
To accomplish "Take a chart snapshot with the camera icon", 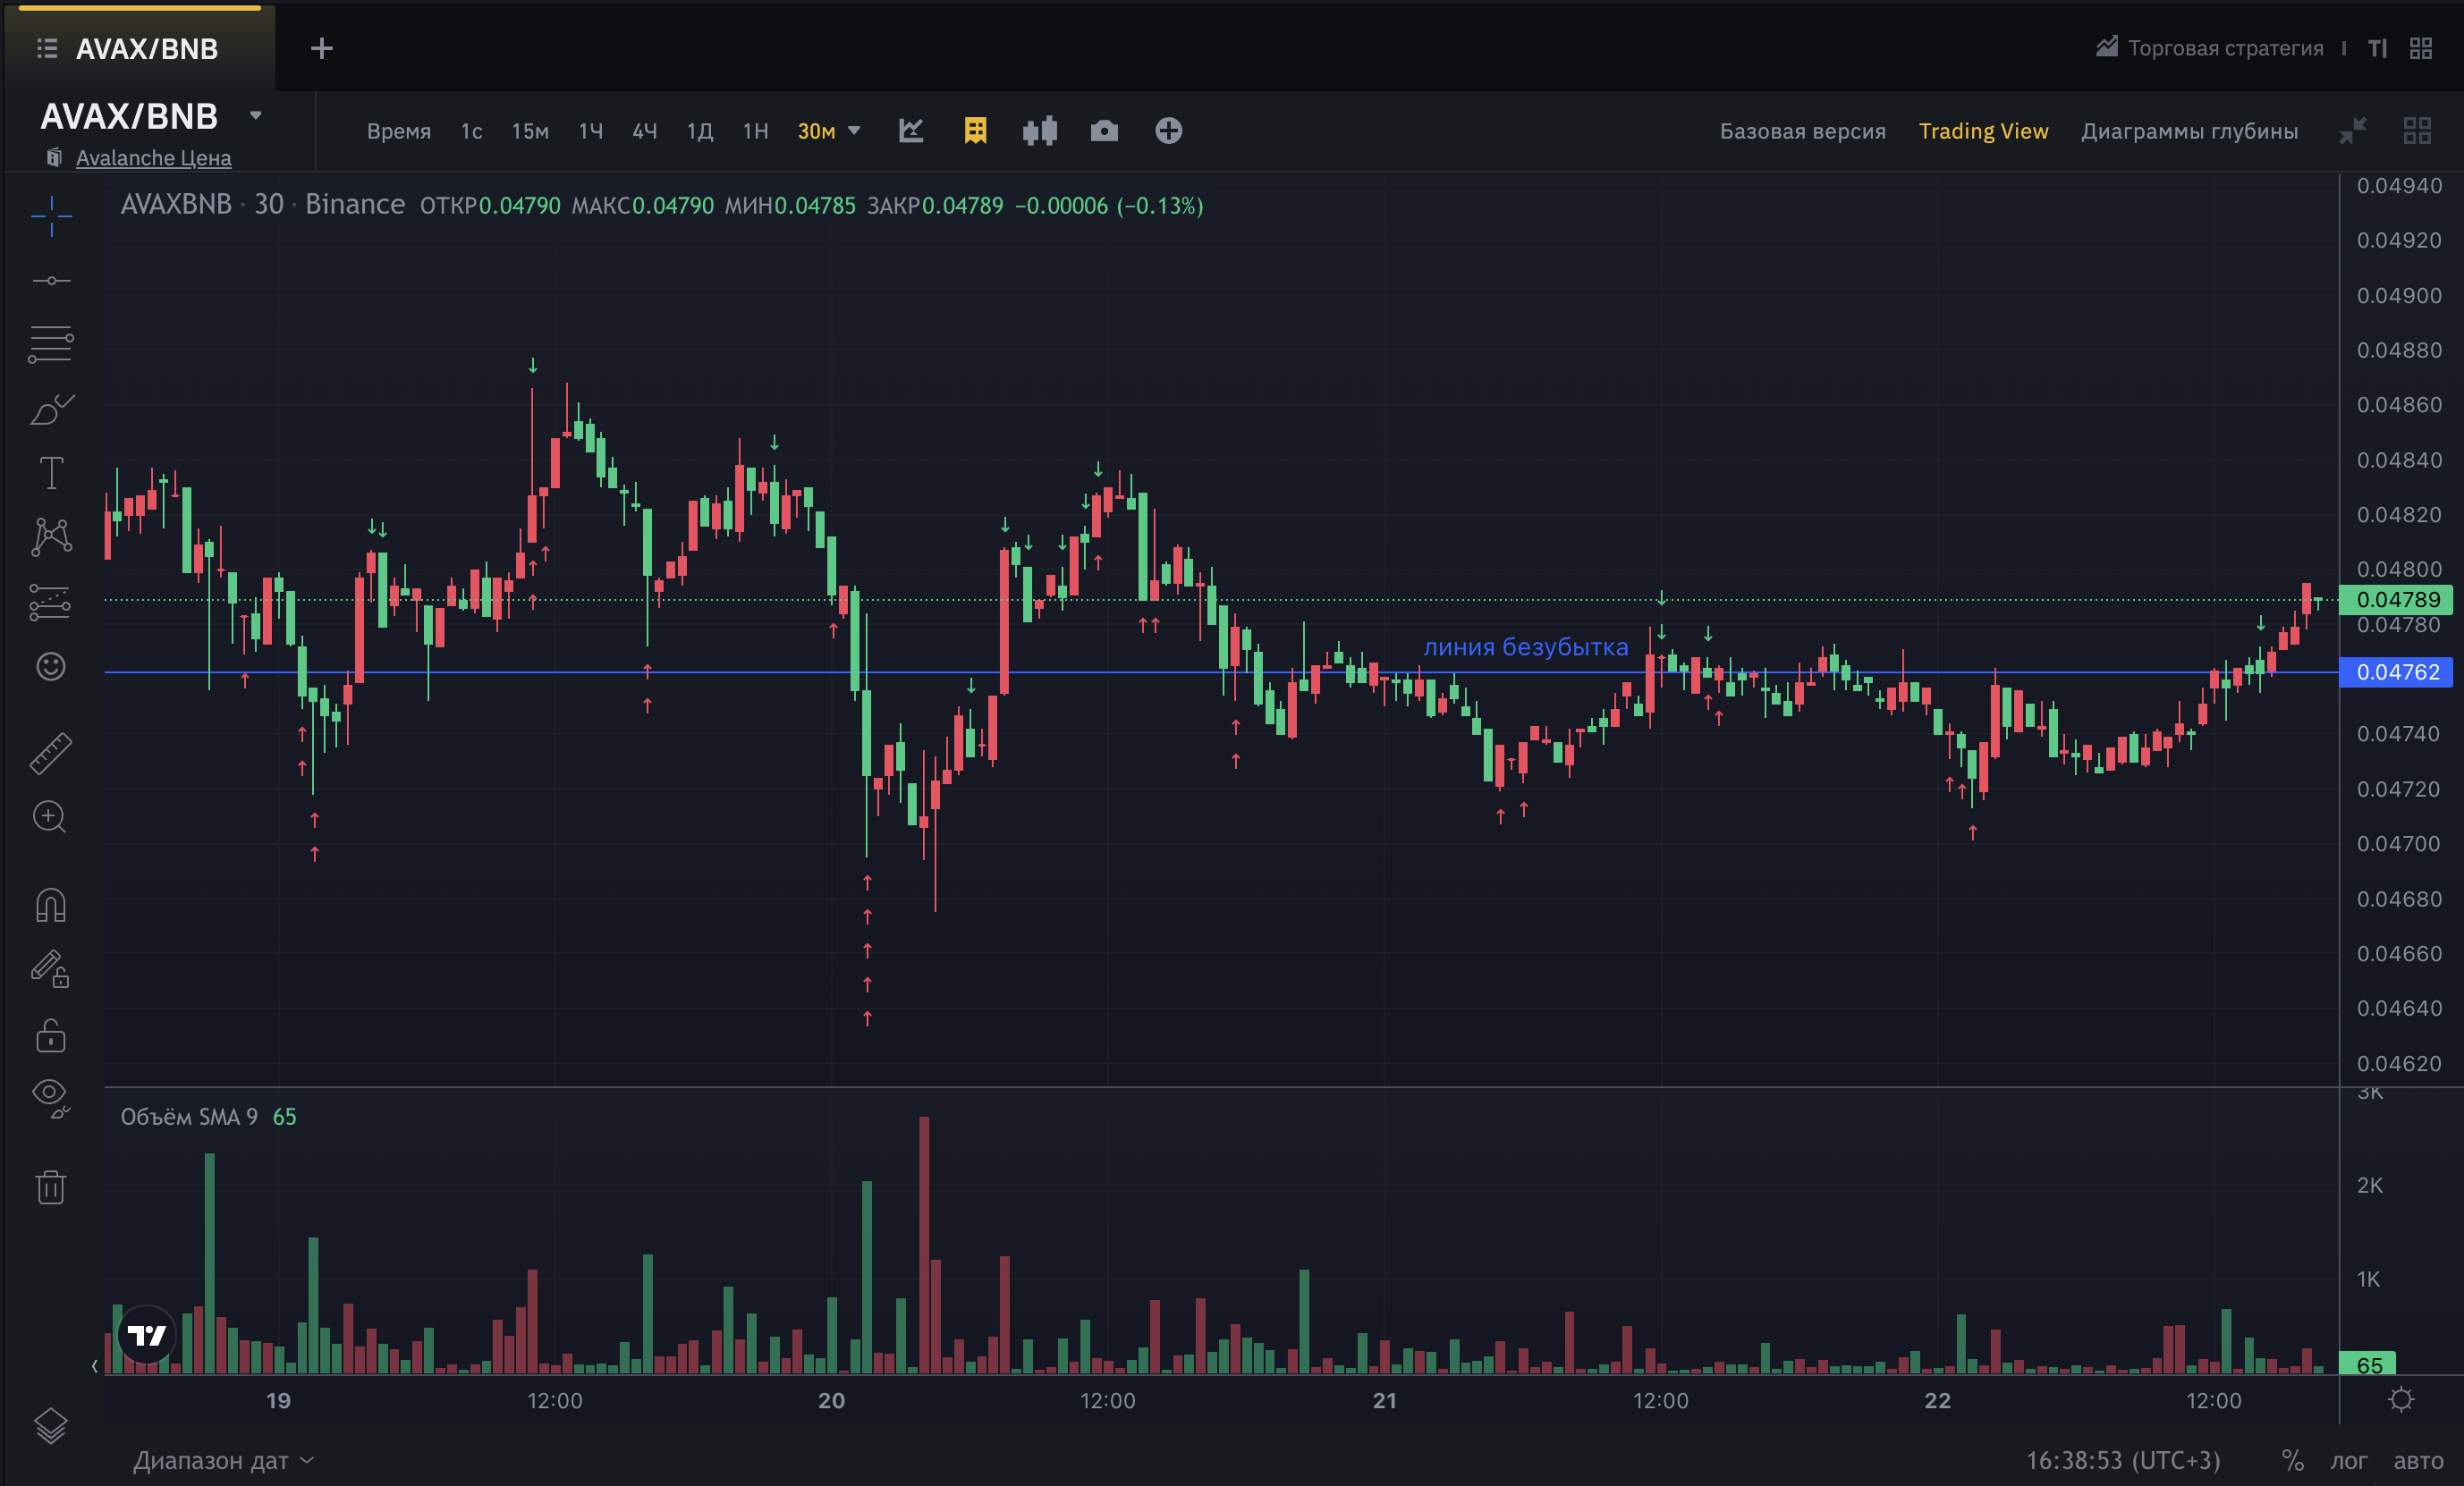I will (1104, 131).
